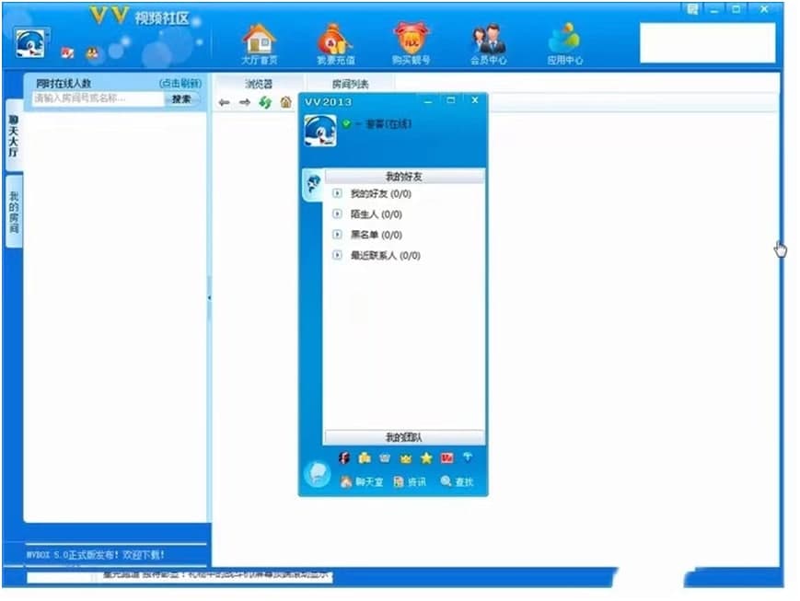Enter 会员中心 member center

tap(490, 40)
